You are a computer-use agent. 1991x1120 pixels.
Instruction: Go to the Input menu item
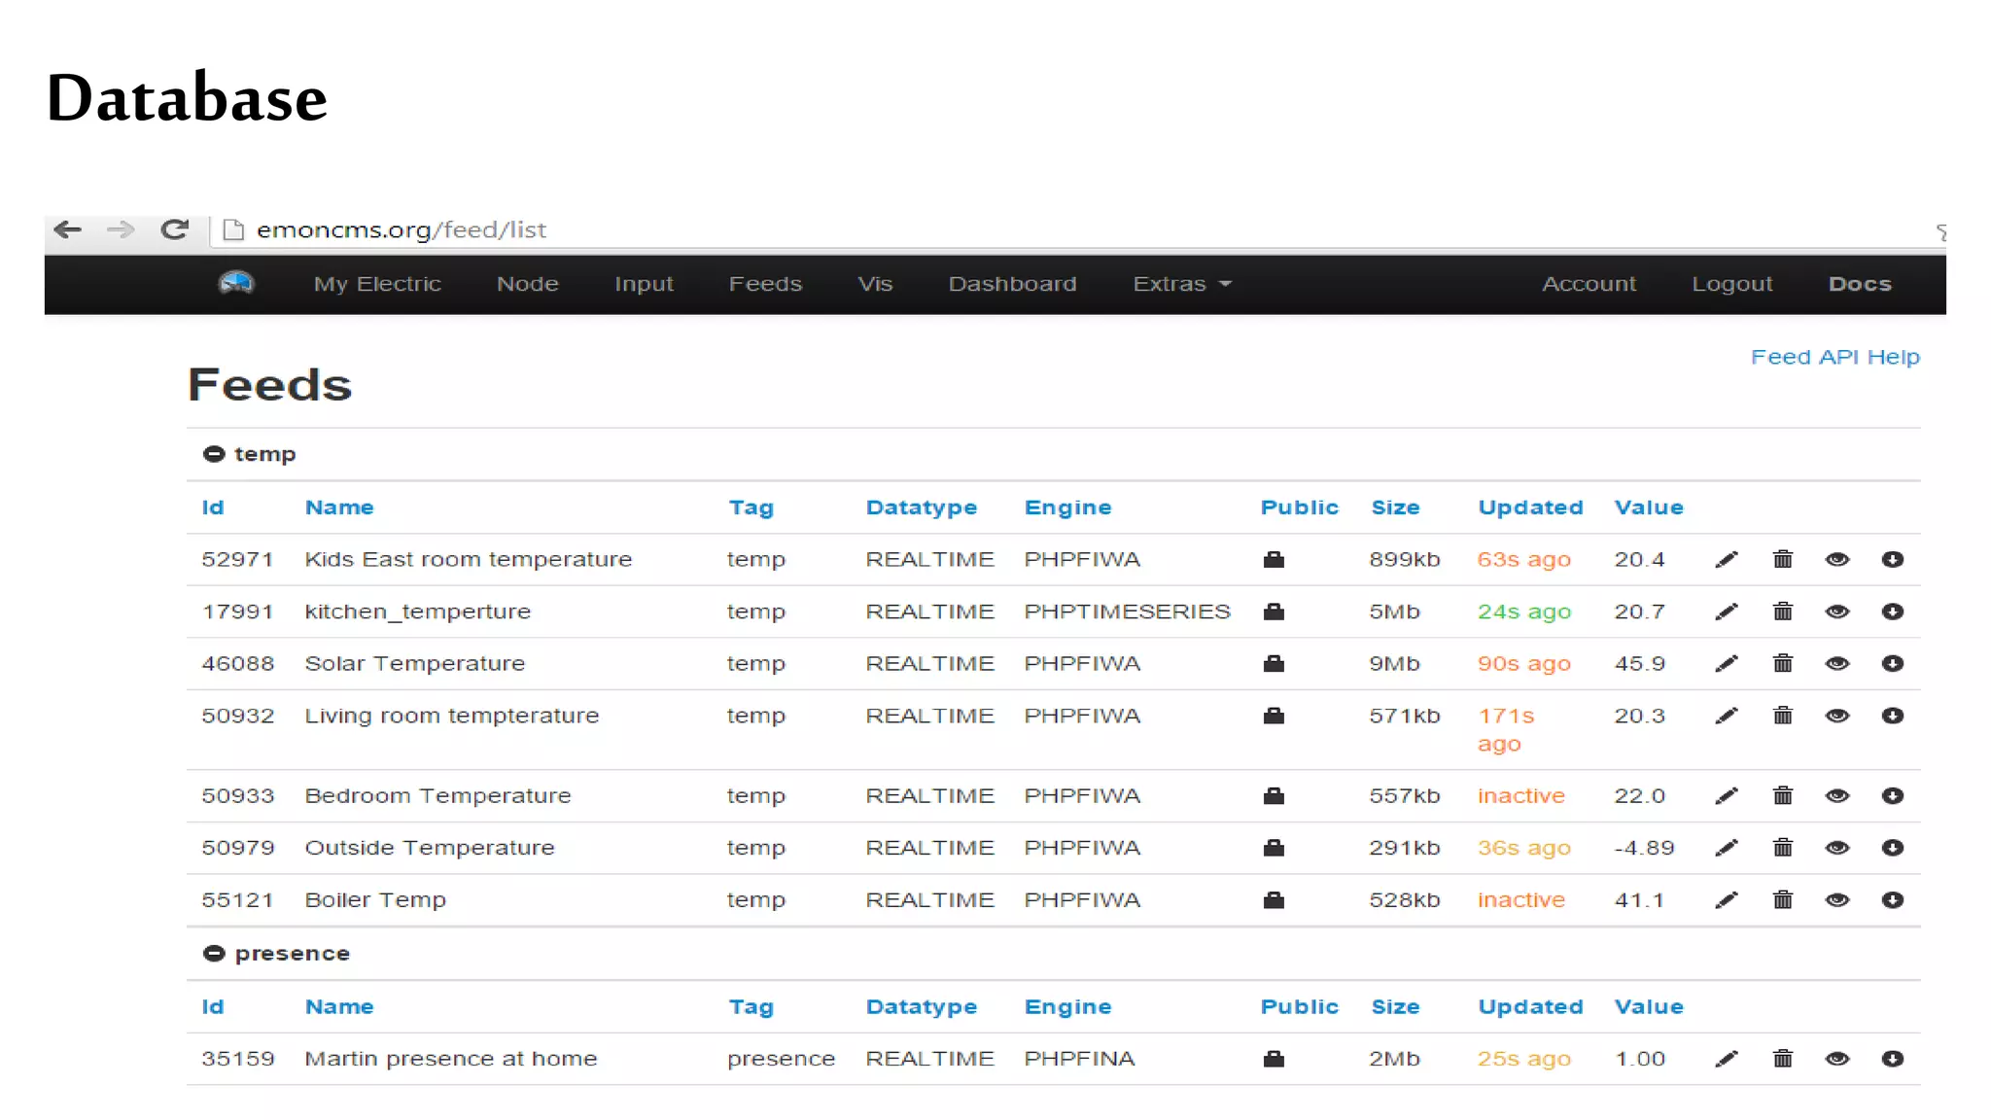tap(644, 284)
